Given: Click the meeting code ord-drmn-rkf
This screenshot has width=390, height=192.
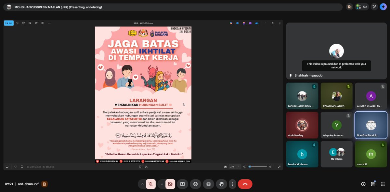Looking at the screenshot, I should click(28, 184).
